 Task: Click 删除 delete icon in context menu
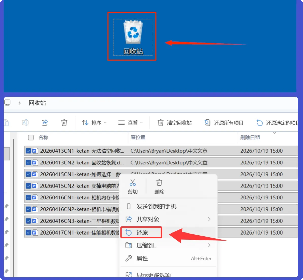coord(159,186)
